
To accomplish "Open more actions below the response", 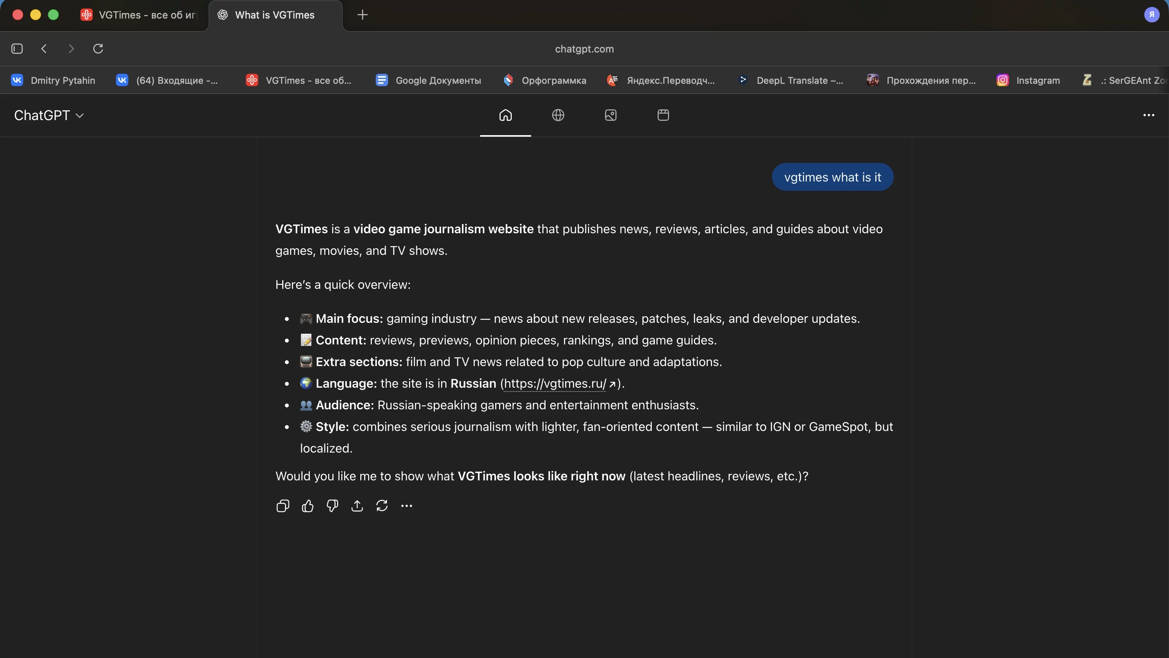I will 407,506.
